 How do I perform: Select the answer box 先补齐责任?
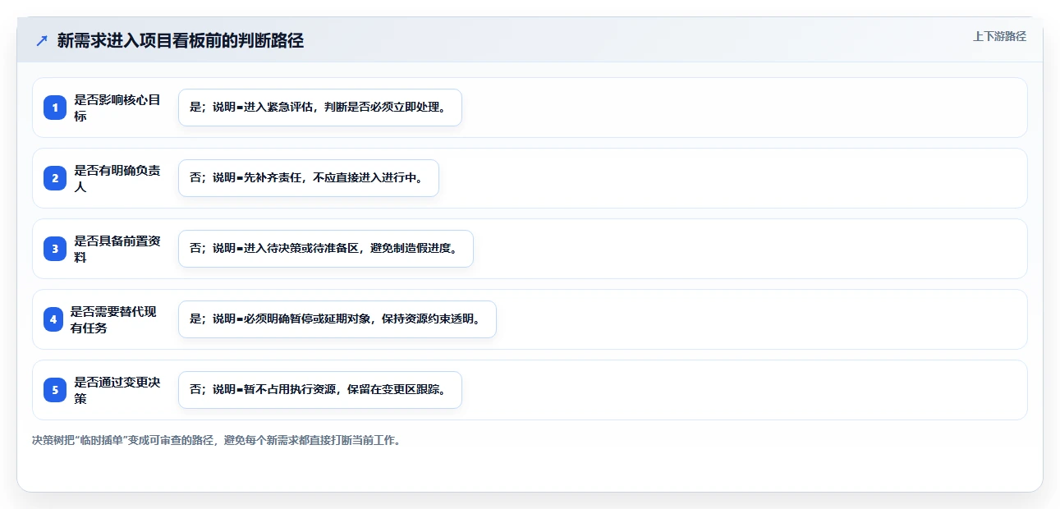[x=309, y=178]
